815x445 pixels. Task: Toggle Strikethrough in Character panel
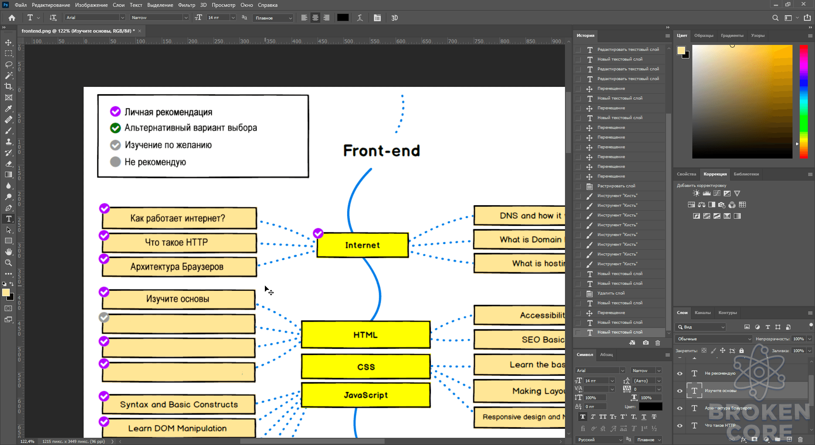[x=654, y=417]
